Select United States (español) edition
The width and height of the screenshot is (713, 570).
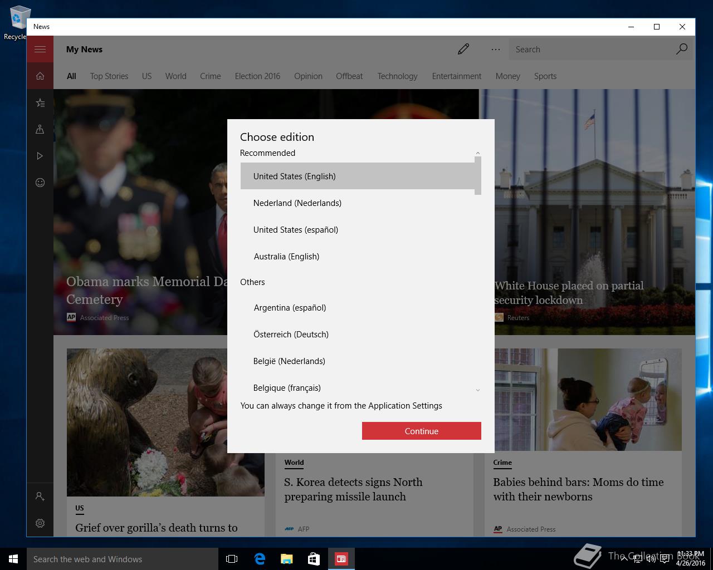click(357, 230)
